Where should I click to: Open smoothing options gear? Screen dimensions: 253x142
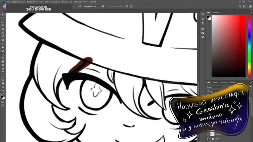click(103, 6)
